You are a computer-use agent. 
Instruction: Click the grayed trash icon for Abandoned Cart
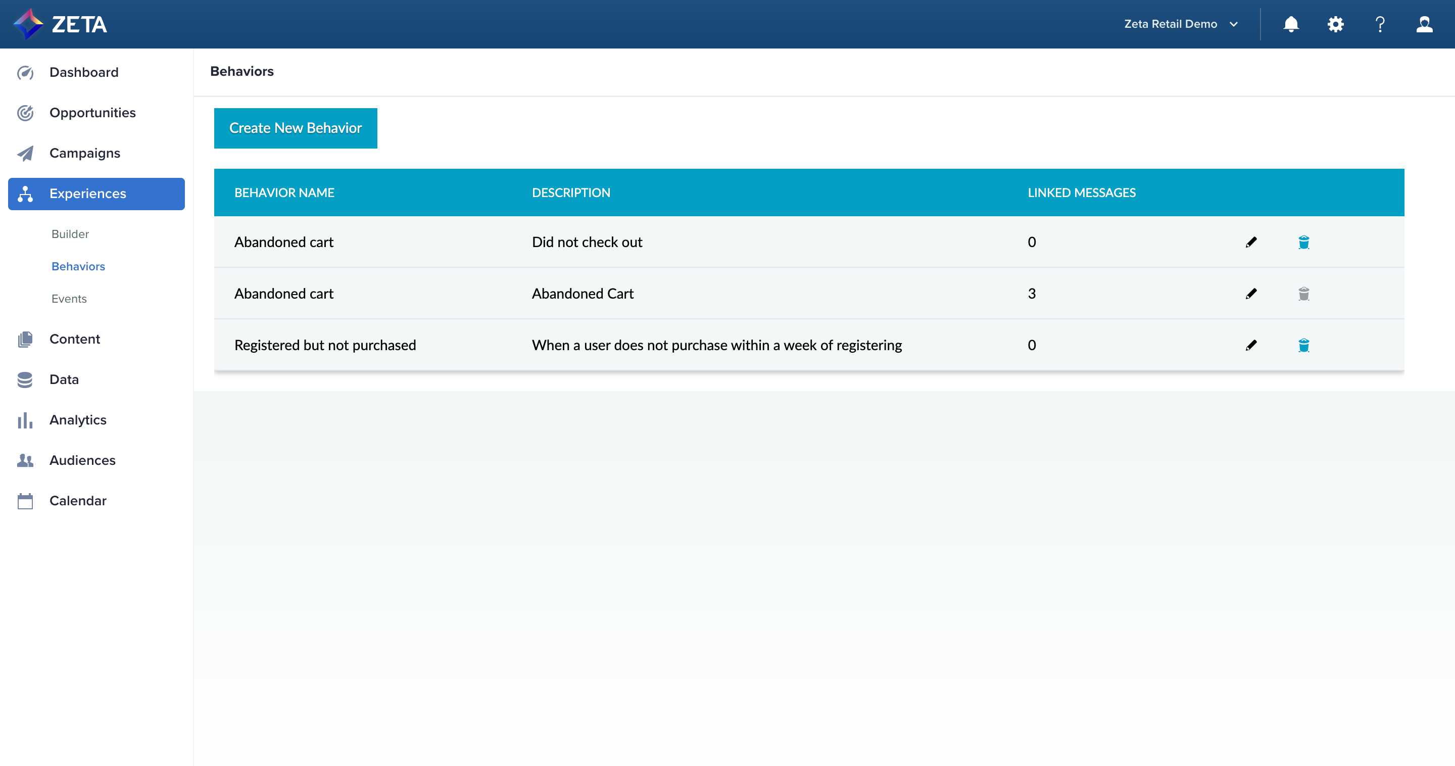1303,294
